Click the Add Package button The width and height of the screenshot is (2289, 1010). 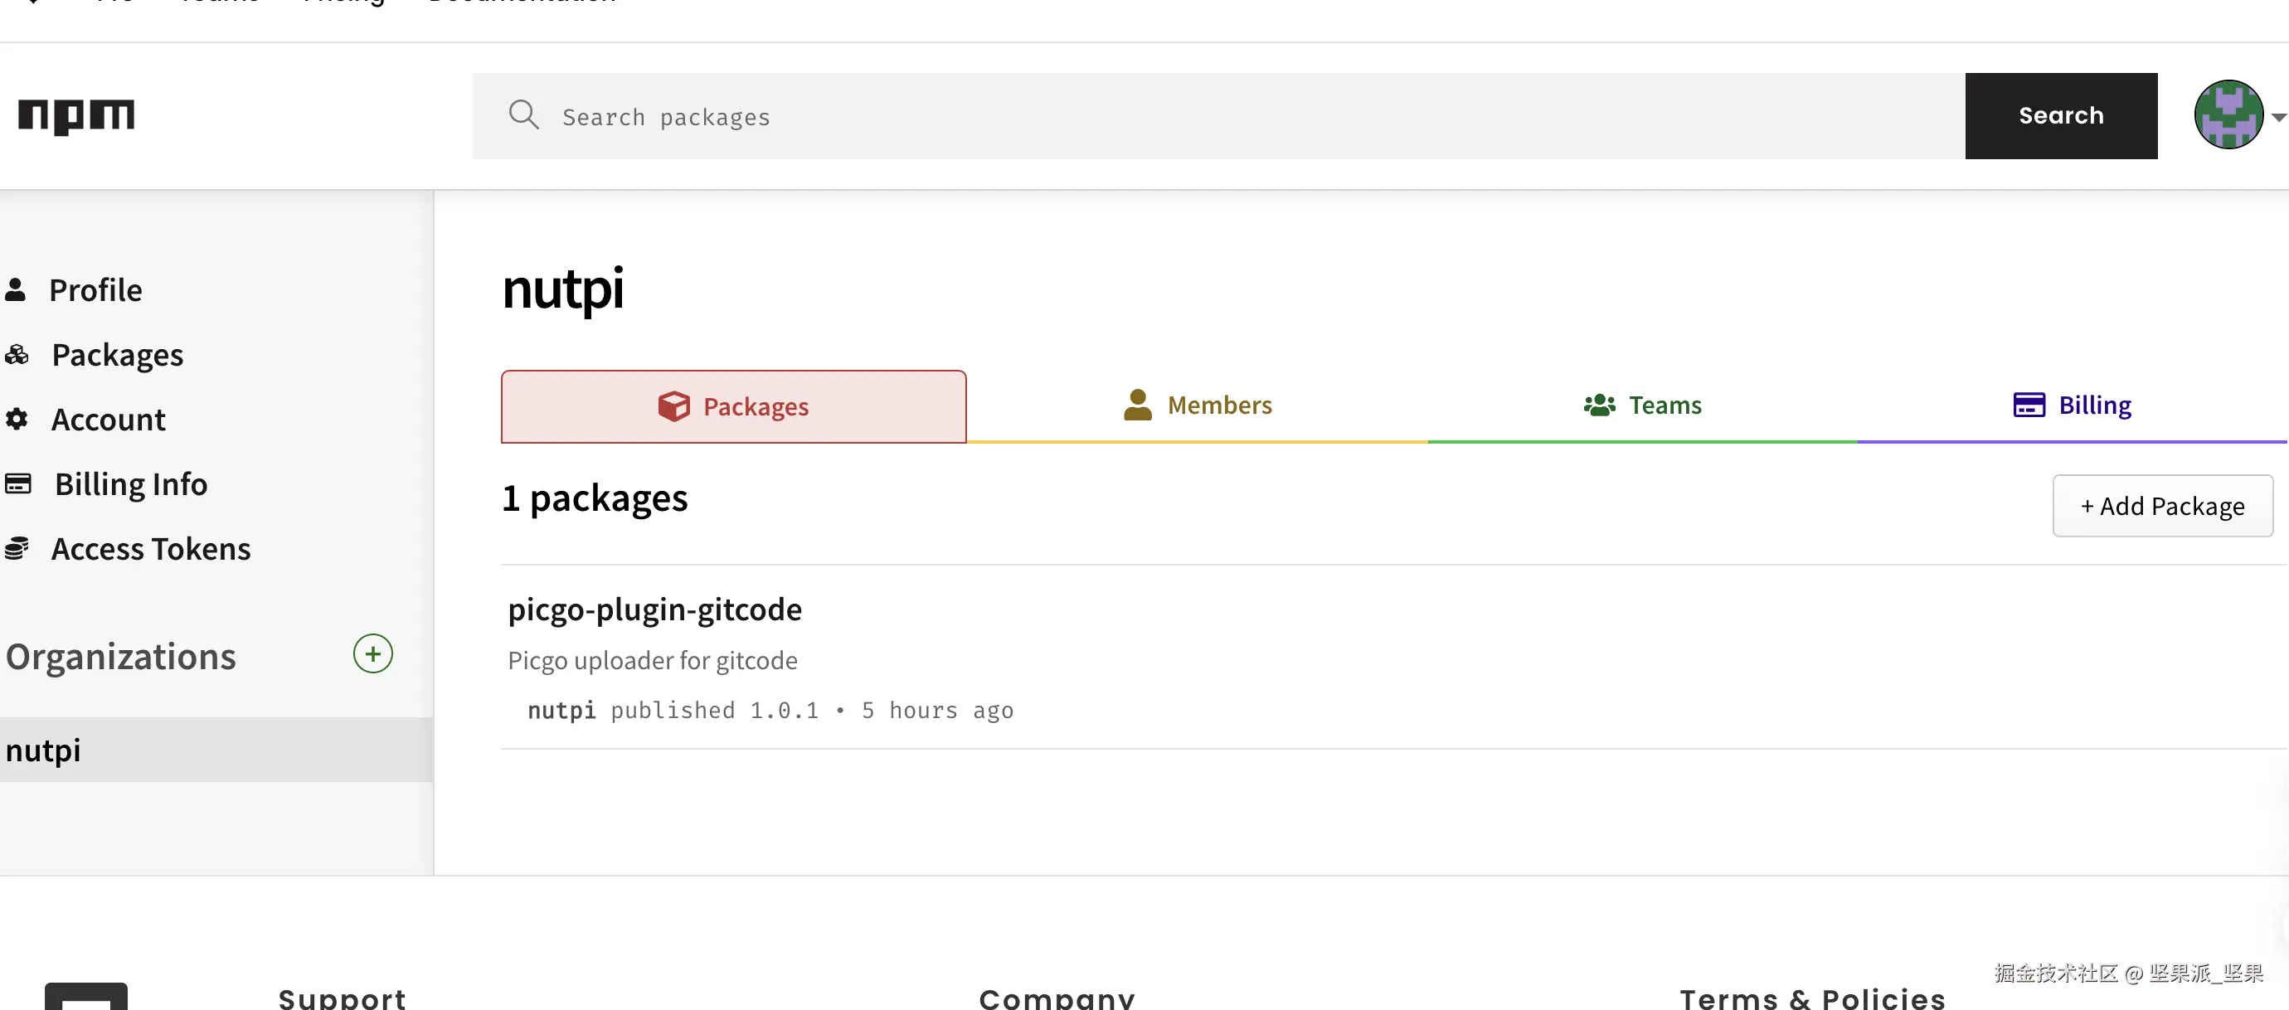pos(2162,506)
